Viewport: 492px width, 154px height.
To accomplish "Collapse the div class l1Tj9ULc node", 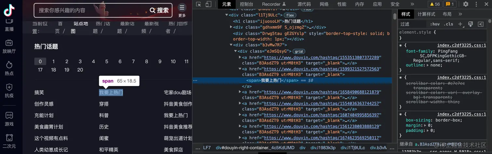I will click(x=227, y=15).
